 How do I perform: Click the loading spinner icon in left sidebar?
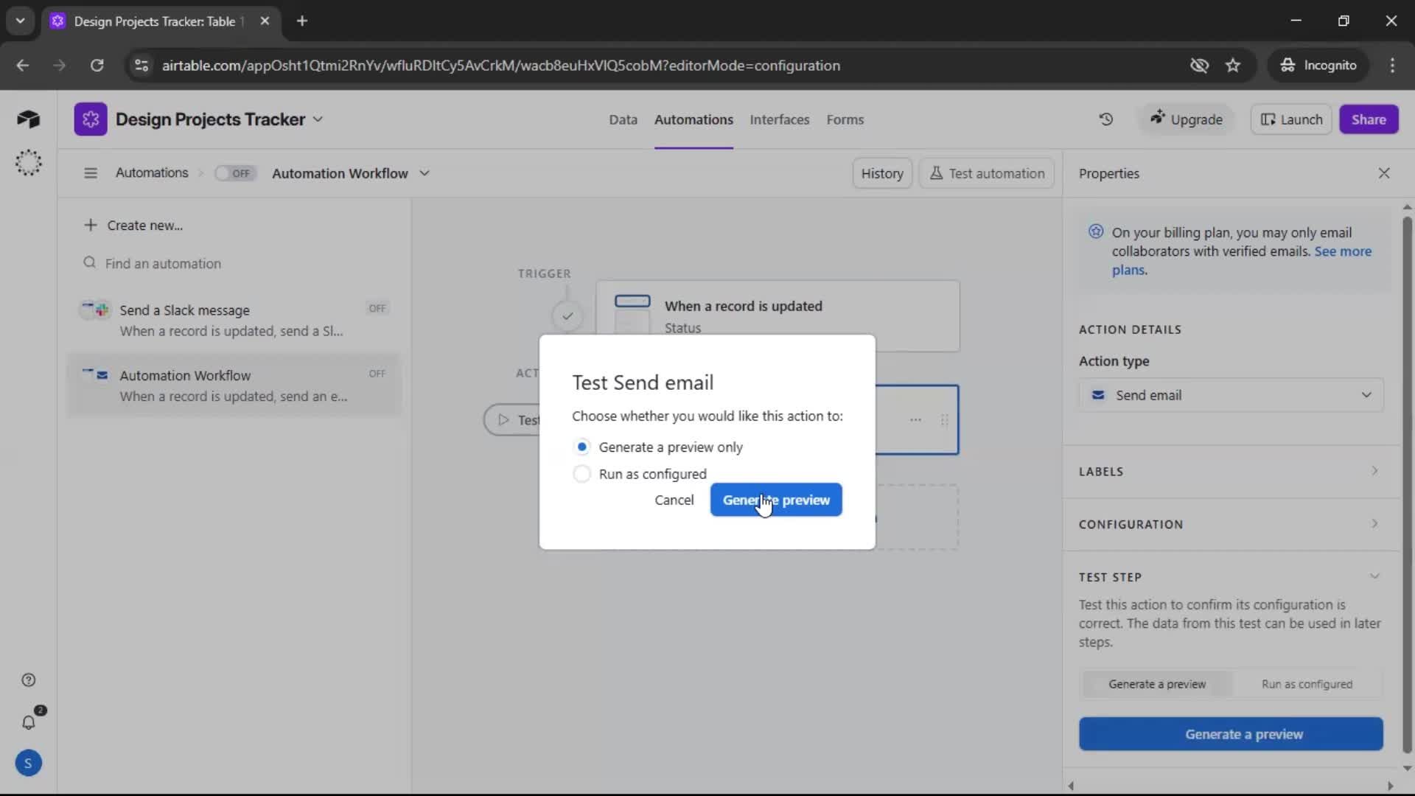[x=28, y=163]
